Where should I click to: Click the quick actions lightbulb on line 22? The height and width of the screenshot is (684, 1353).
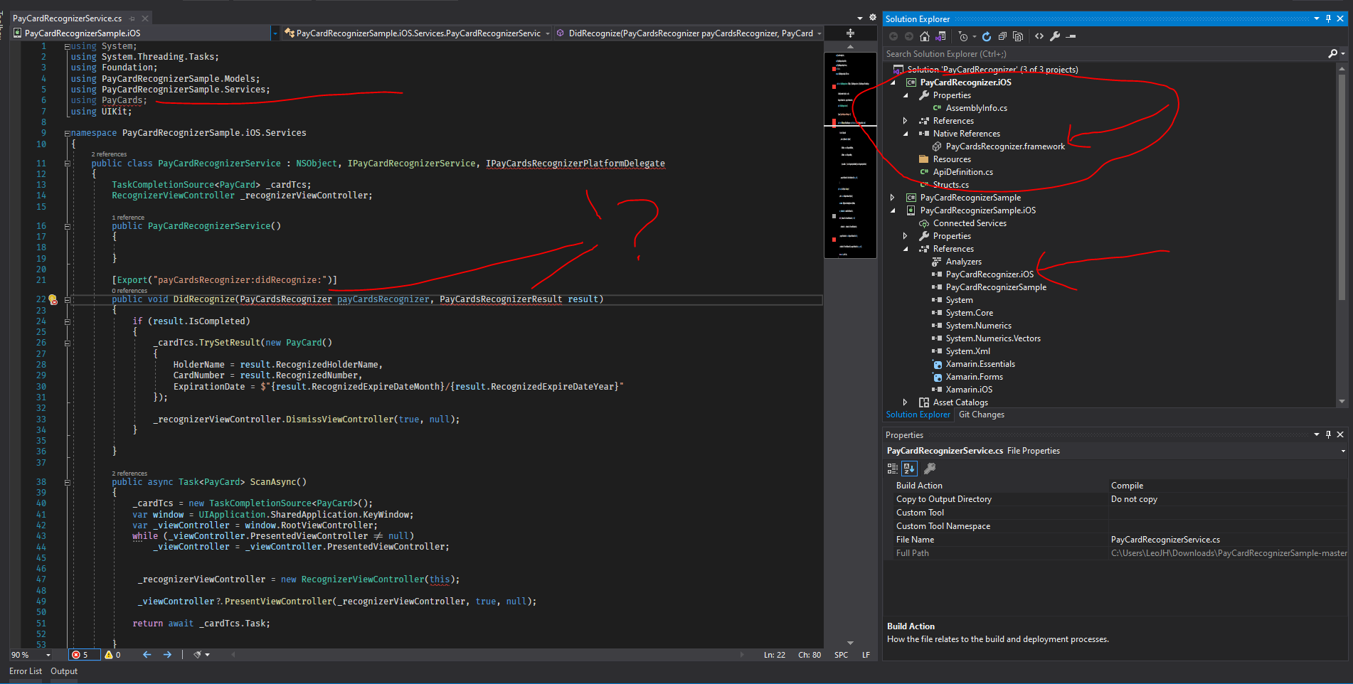(53, 299)
